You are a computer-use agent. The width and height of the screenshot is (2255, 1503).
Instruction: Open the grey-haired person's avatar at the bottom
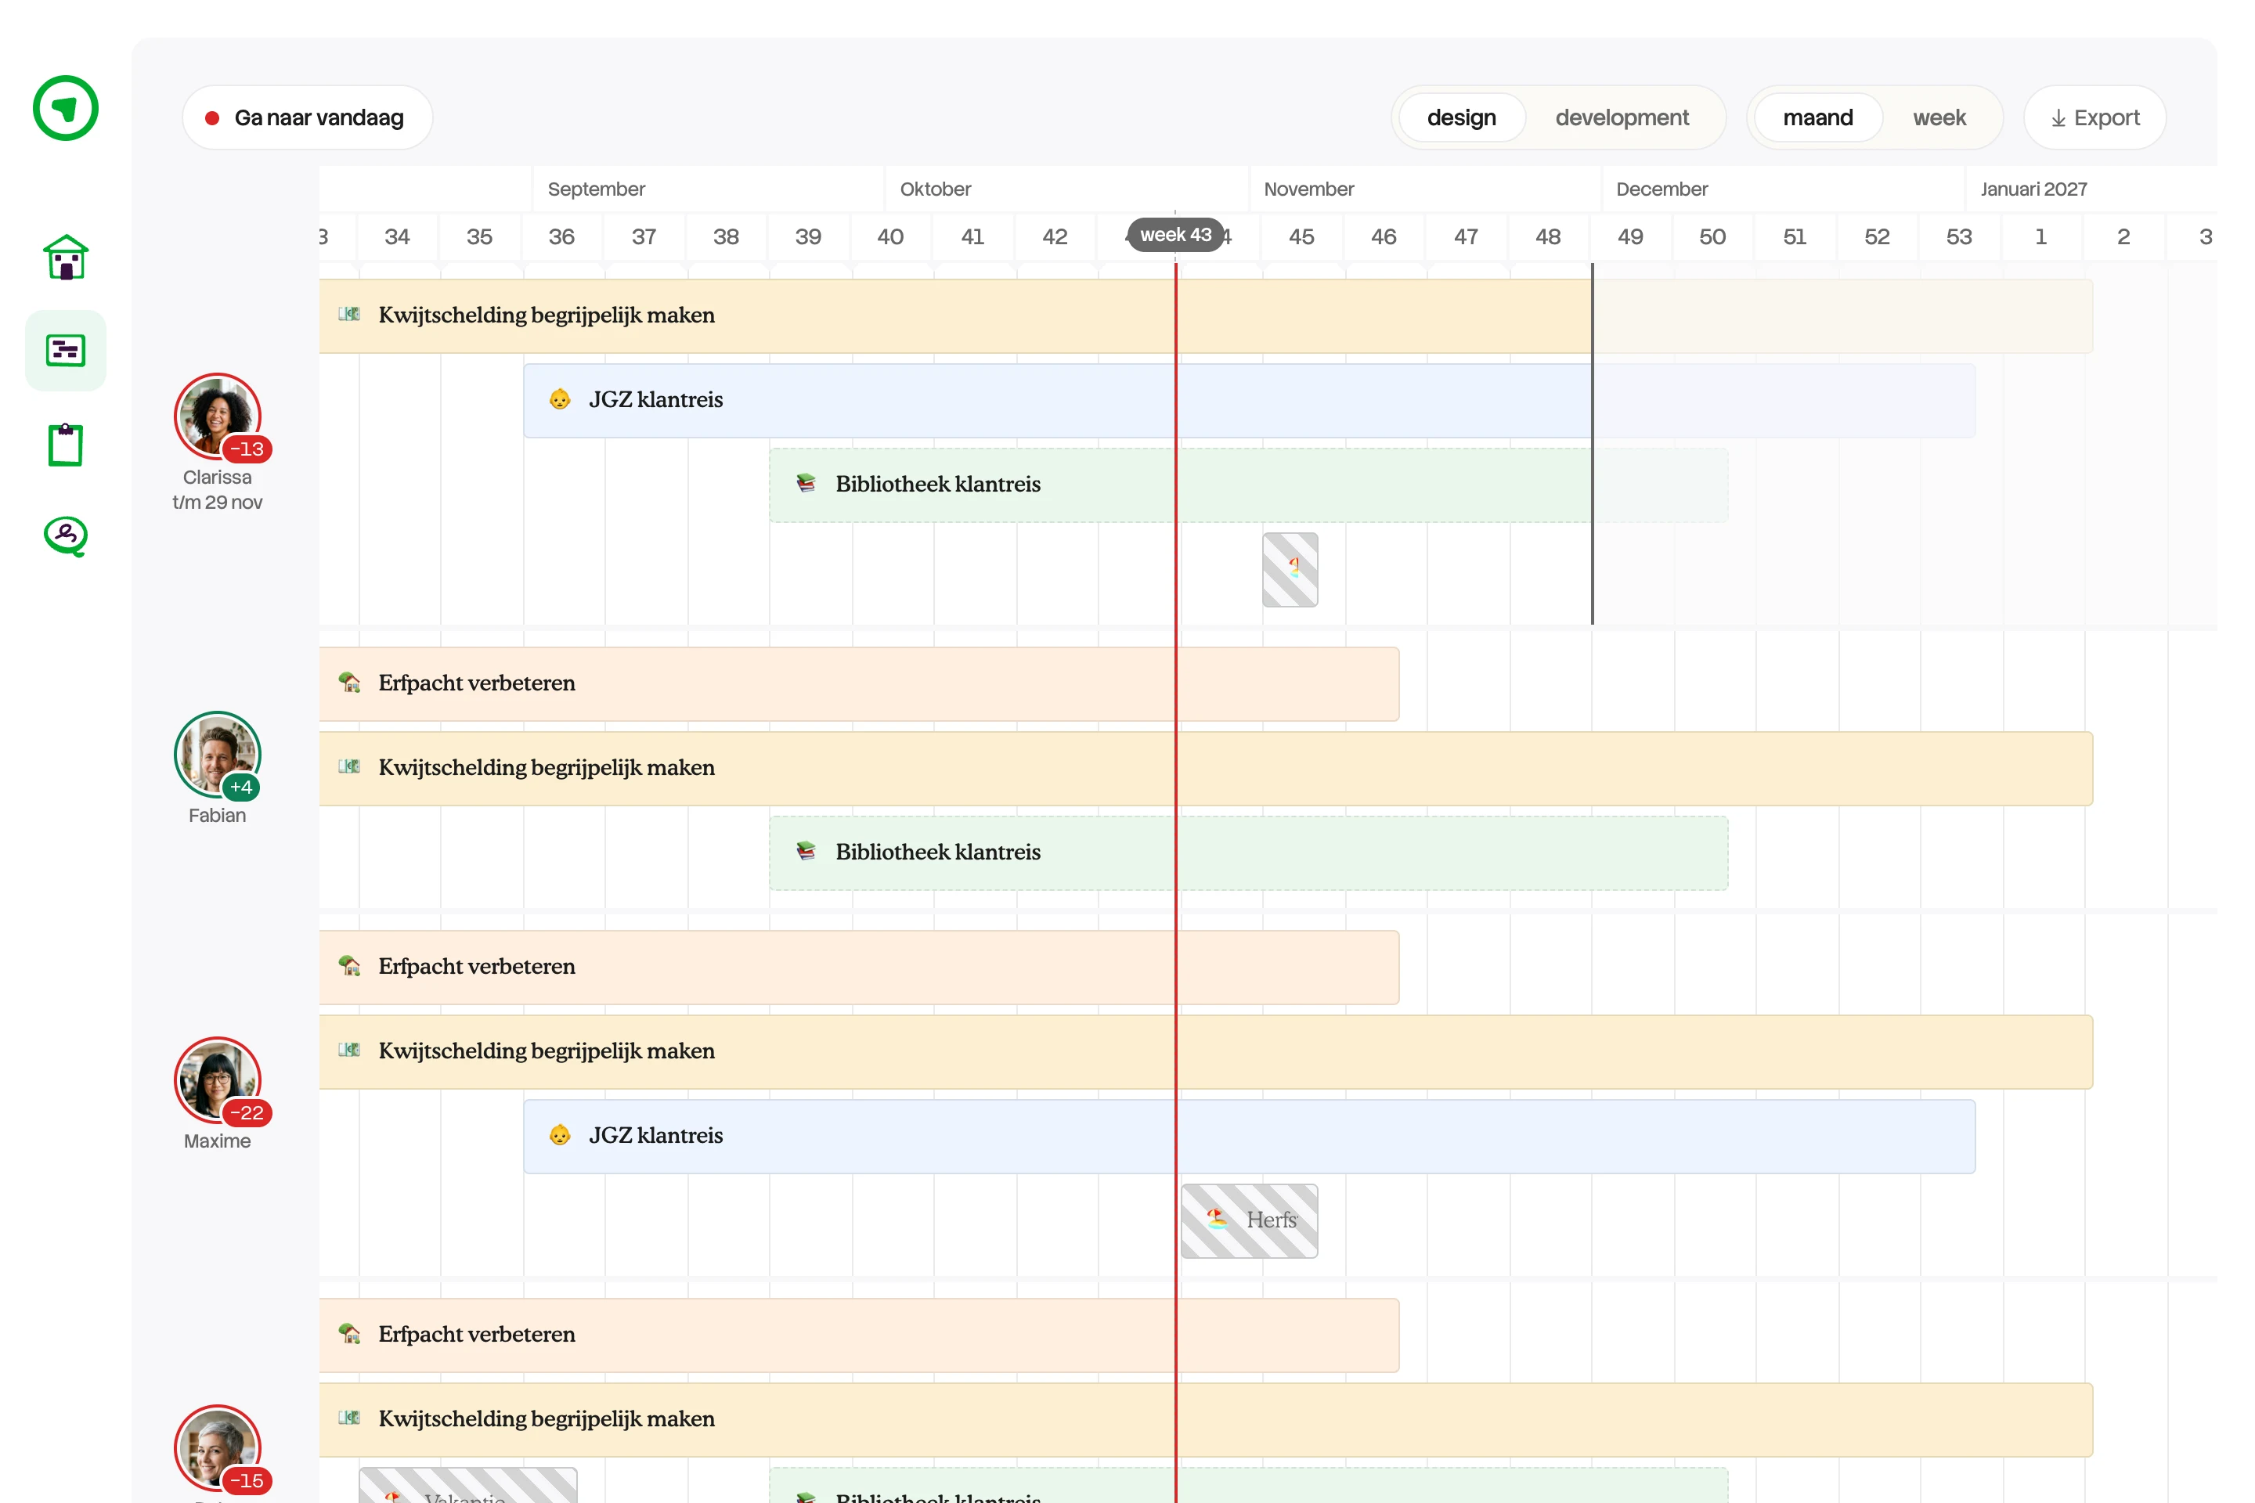click(x=218, y=1448)
